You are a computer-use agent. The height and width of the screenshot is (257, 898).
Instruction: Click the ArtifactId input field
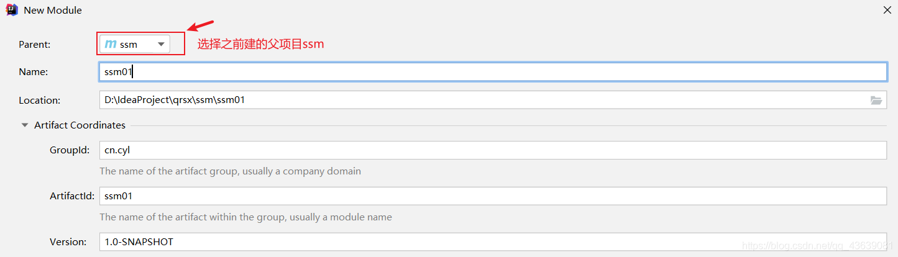[x=493, y=196]
